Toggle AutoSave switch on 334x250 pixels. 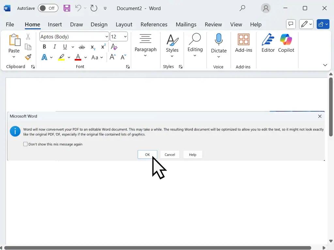click(x=48, y=8)
